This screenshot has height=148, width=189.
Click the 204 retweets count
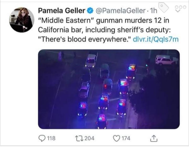[89, 138]
